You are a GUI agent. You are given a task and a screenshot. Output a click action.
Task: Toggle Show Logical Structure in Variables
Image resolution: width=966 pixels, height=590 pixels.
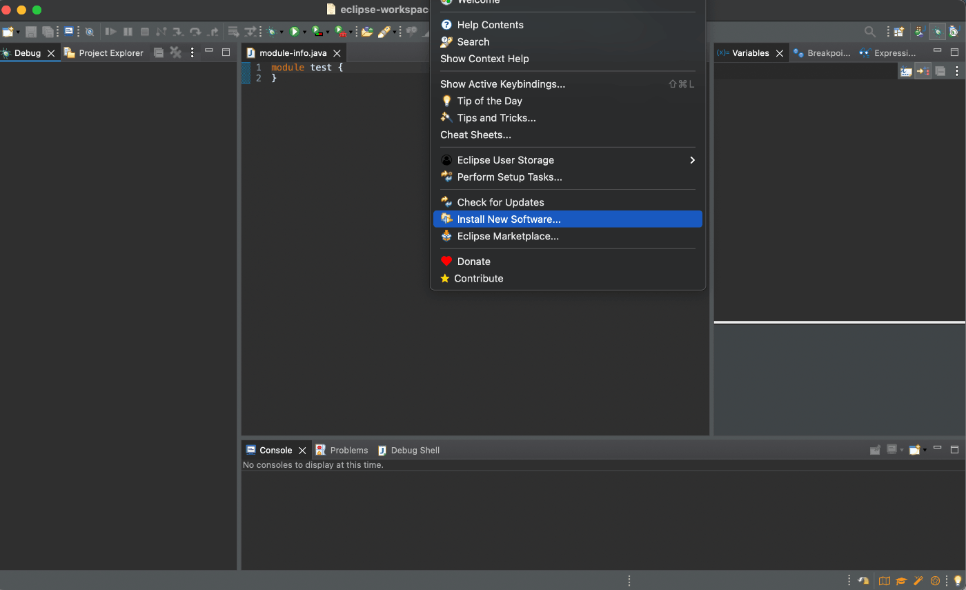923,71
